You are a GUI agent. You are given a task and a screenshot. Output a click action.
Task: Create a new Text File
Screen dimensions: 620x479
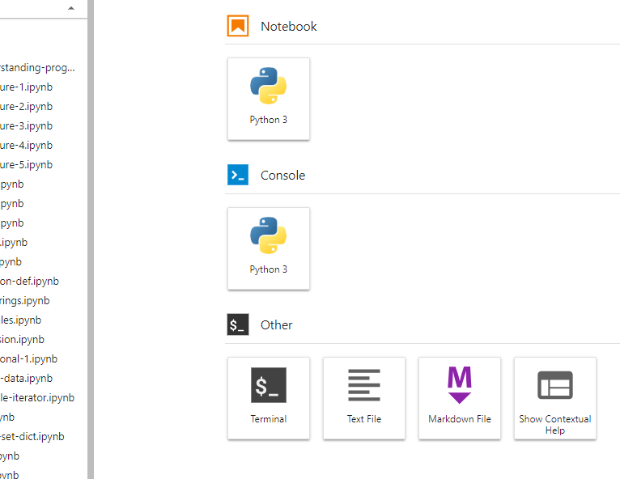[x=364, y=398]
